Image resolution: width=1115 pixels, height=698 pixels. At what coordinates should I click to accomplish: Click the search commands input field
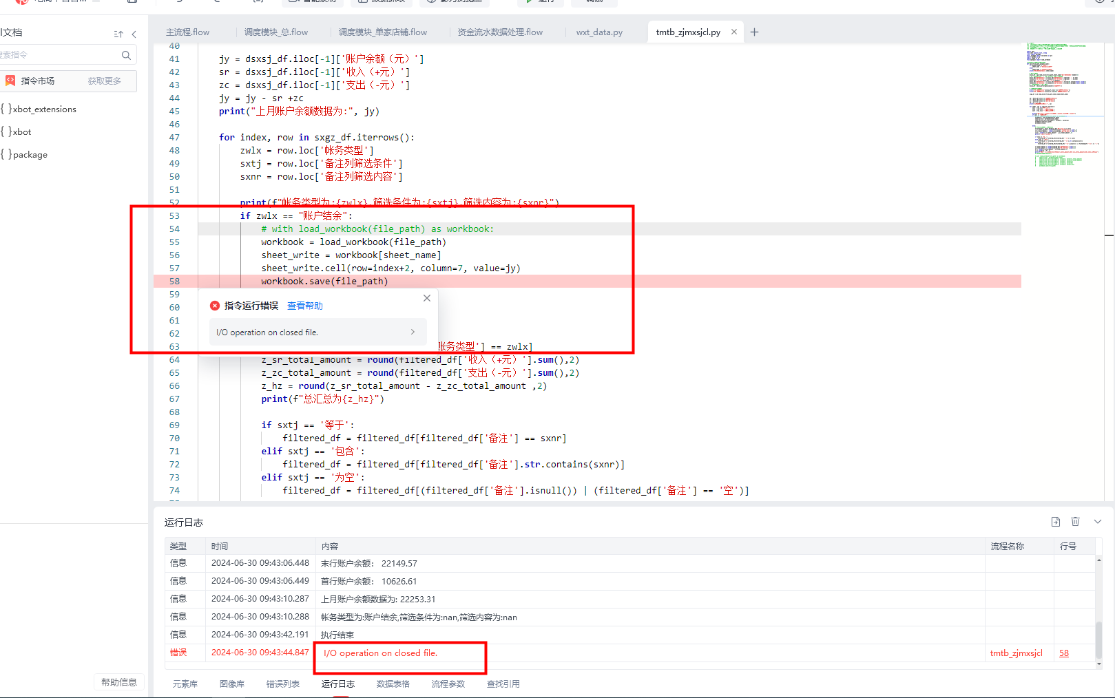point(59,55)
